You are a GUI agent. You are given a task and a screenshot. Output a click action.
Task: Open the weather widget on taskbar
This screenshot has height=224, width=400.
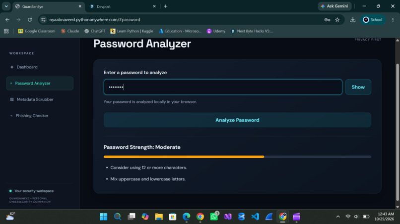(11, 217)
